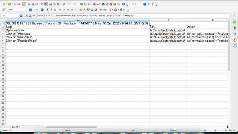The image size is (238, 134).
Task: Open the sidebar Navigator panel icon
Action: pos(235,40)
